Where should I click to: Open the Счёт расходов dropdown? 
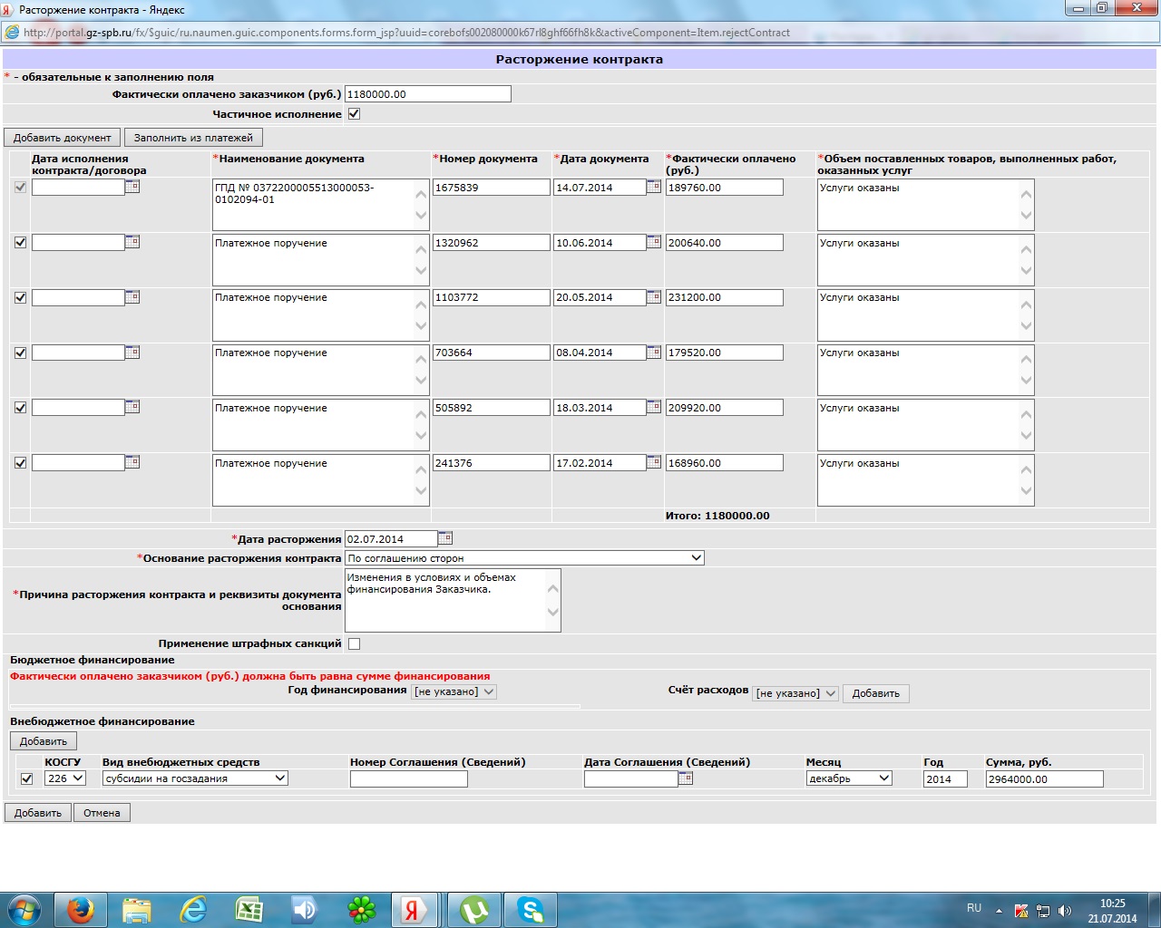coord(795,693)
